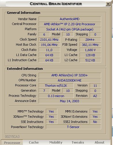Close the Central Brain Identifier window
The height and width of the screenshot is (145, 113).
108,4
